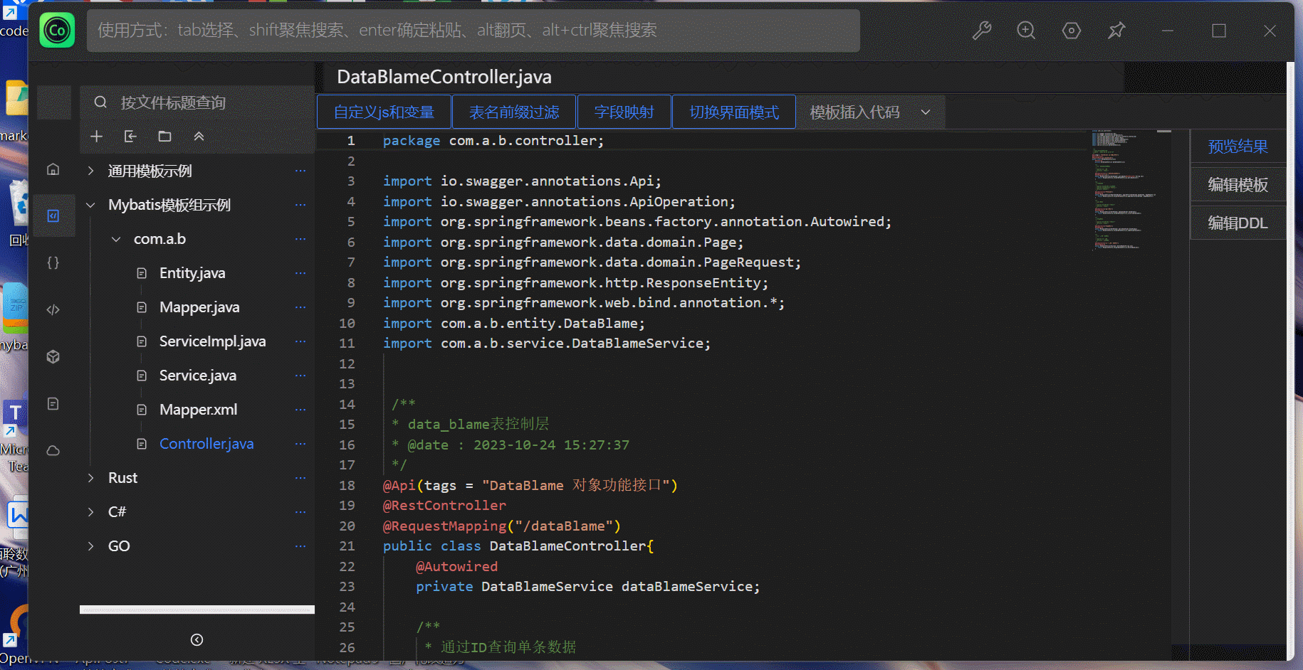Viewport: 1303px width, 670px height.
Task: Add a new item with the plus icon
Action: point(97,137)
